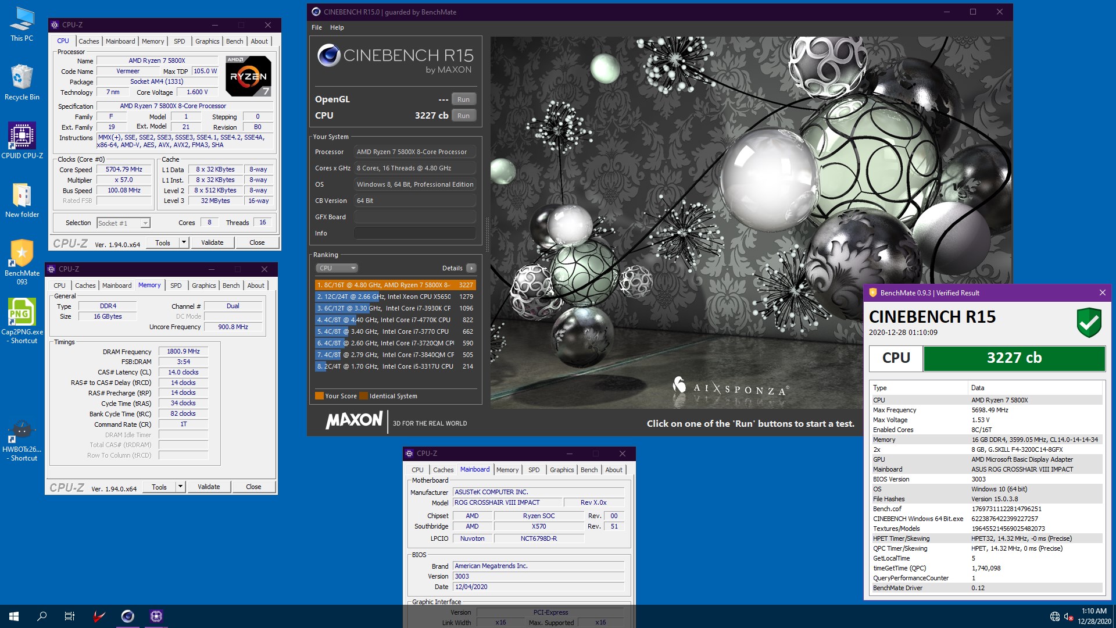The width and height of the screenshot is (1116, 628).
Task: Select ranking row Intel Core i7-3930K
Action: 395,308
